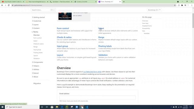Click the page vertical scrollbar thumb

[x=193, y=20]
